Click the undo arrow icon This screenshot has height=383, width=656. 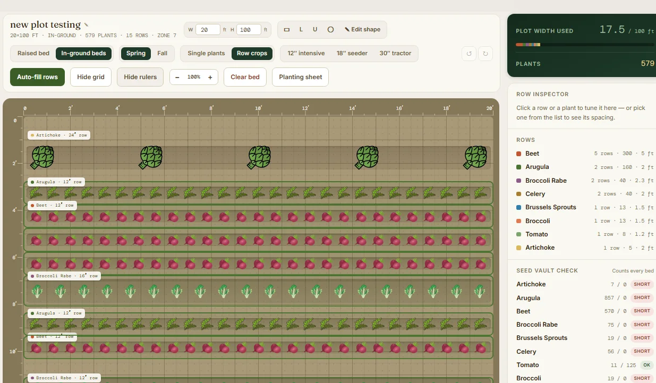469,54
